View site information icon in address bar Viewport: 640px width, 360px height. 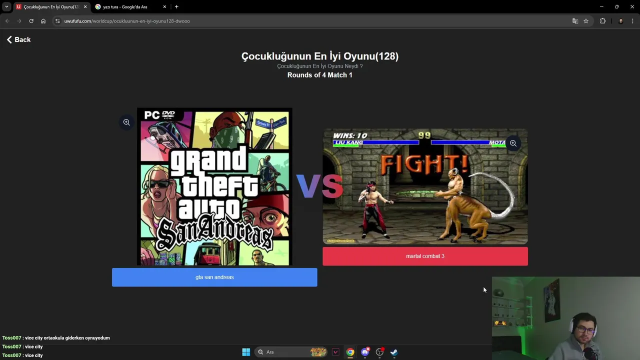[x=57, y=21]
